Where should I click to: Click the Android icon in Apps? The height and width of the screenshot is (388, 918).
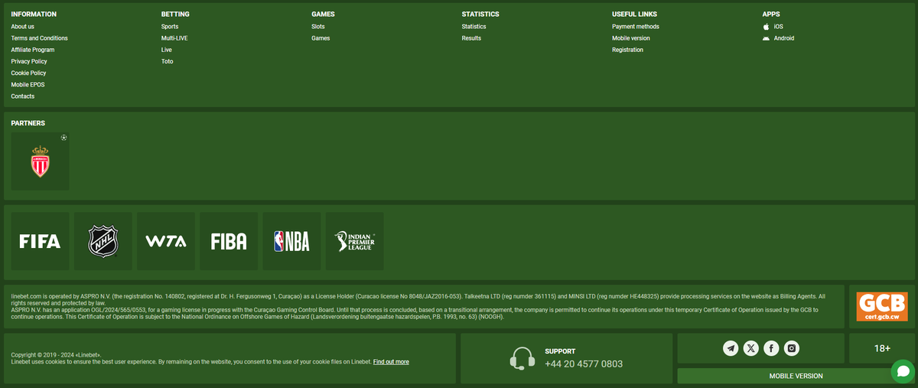tap(766, 38)
